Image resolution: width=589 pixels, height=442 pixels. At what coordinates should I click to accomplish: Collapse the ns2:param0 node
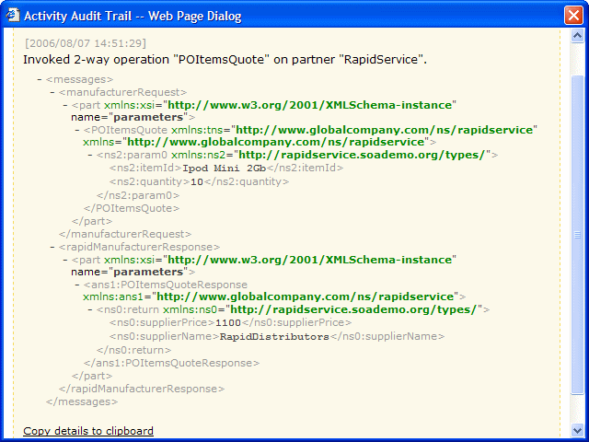[90, 155]
